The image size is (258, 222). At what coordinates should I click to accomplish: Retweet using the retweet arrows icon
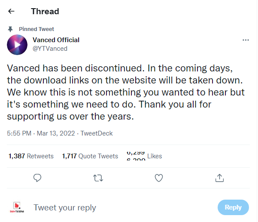[x=98, y=177]
